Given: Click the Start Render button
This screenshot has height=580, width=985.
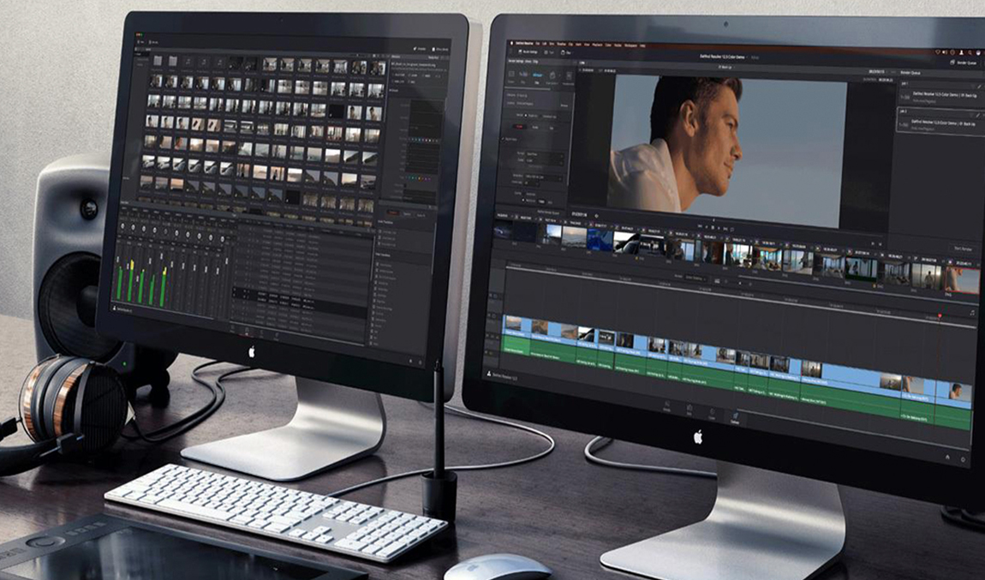Looking at the screenshot, I should 963,248.
